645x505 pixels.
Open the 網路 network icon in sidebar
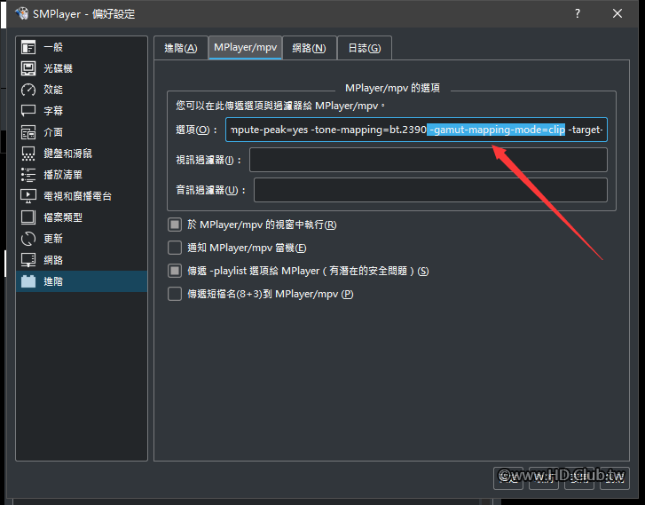click(28, 260)
